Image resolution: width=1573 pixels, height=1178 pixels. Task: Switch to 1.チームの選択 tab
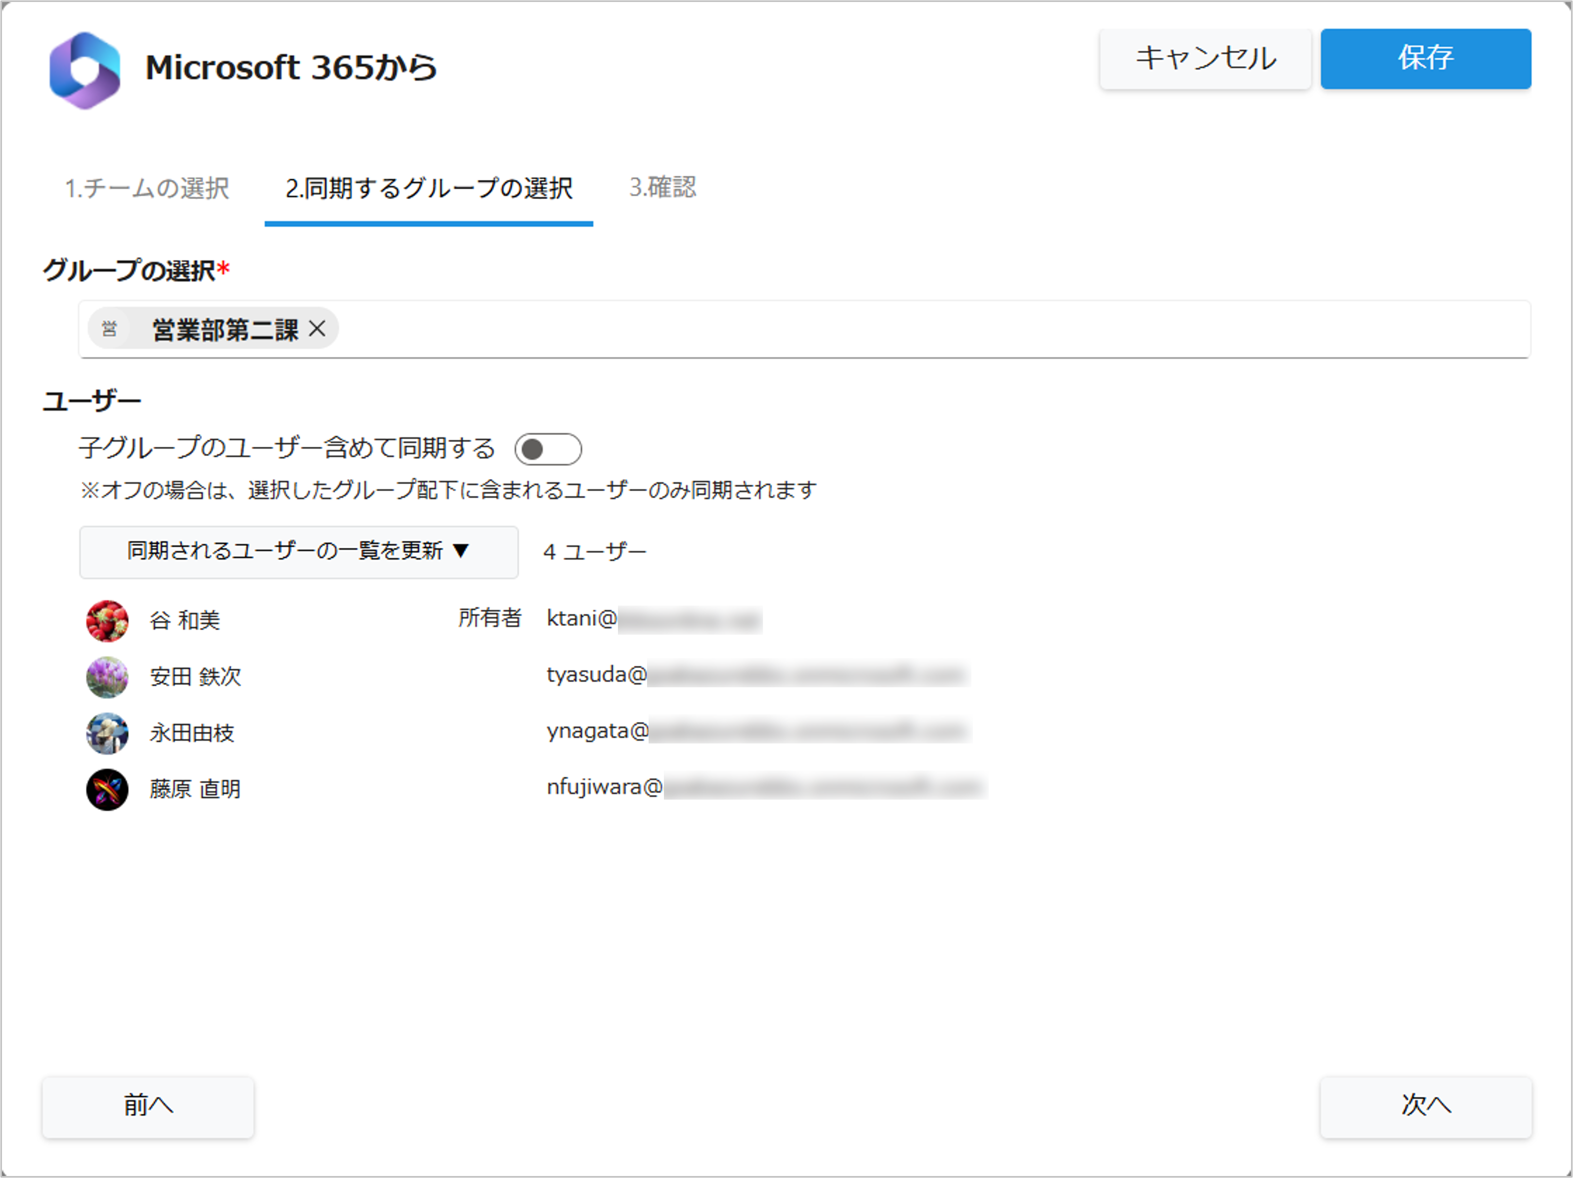click(147, 188)
